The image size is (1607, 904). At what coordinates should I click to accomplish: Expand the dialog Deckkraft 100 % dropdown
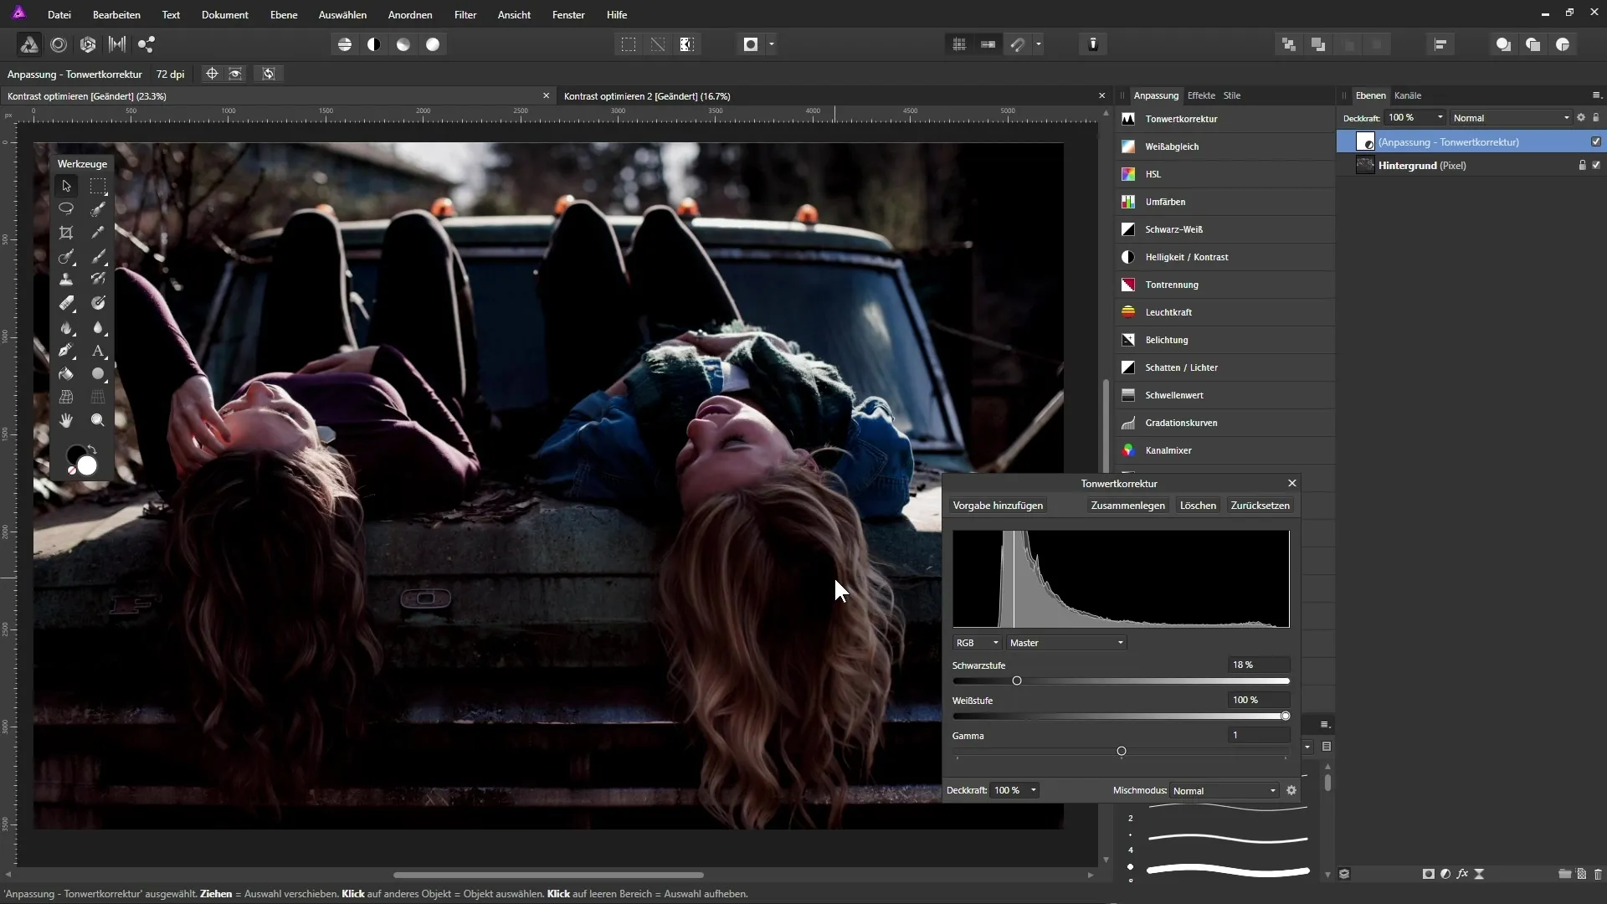(x=1034, y=790)
